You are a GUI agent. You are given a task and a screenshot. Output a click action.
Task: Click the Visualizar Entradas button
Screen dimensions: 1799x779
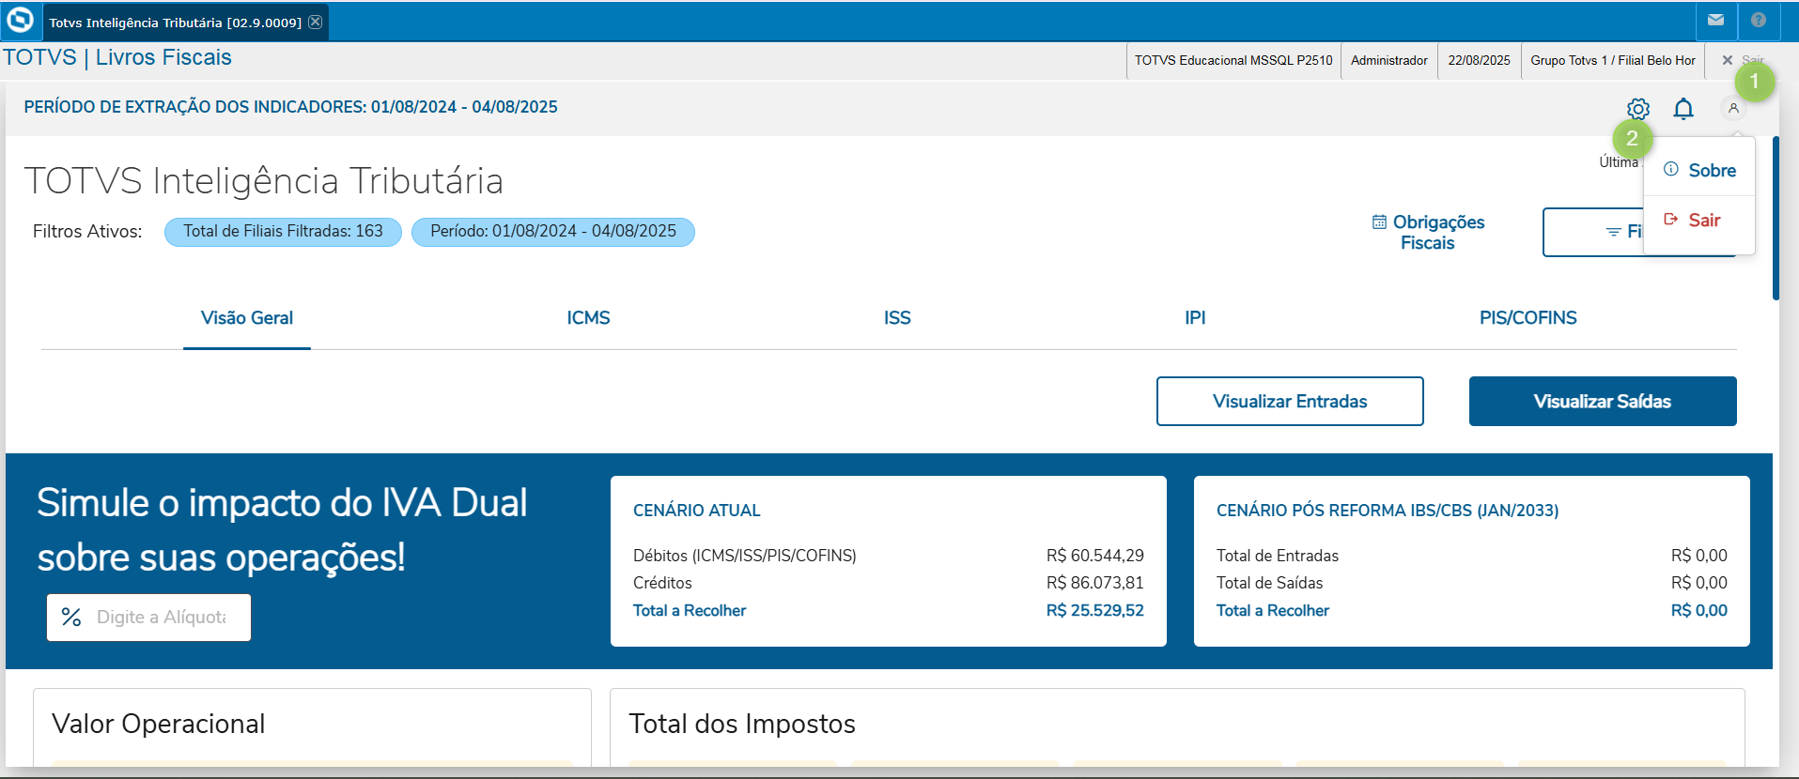[1290, 401]
